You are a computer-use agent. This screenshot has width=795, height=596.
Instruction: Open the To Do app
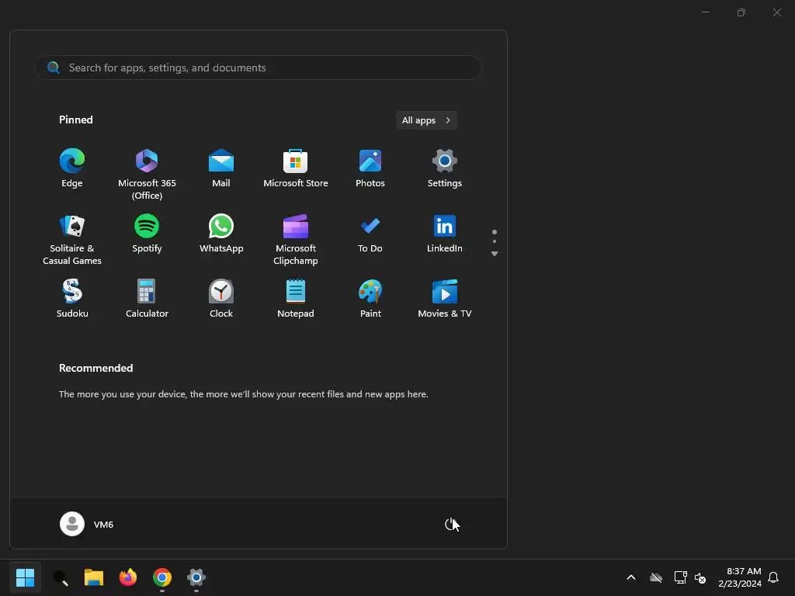(x=370, y=233)
